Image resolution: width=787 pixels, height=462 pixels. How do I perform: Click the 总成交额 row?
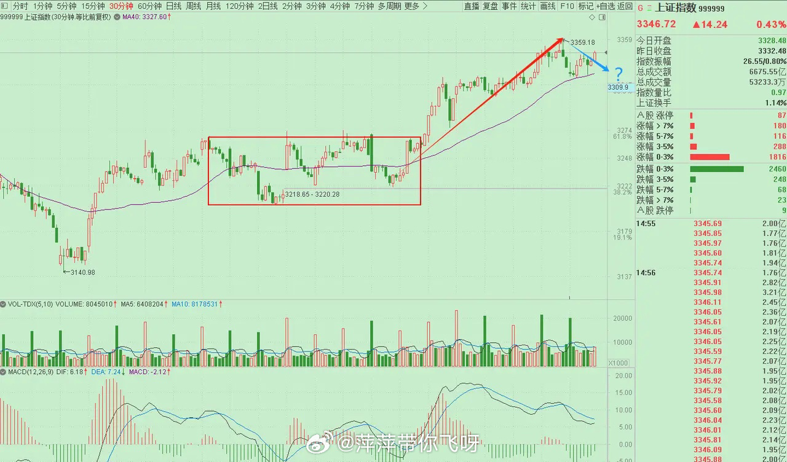point(711,72)
